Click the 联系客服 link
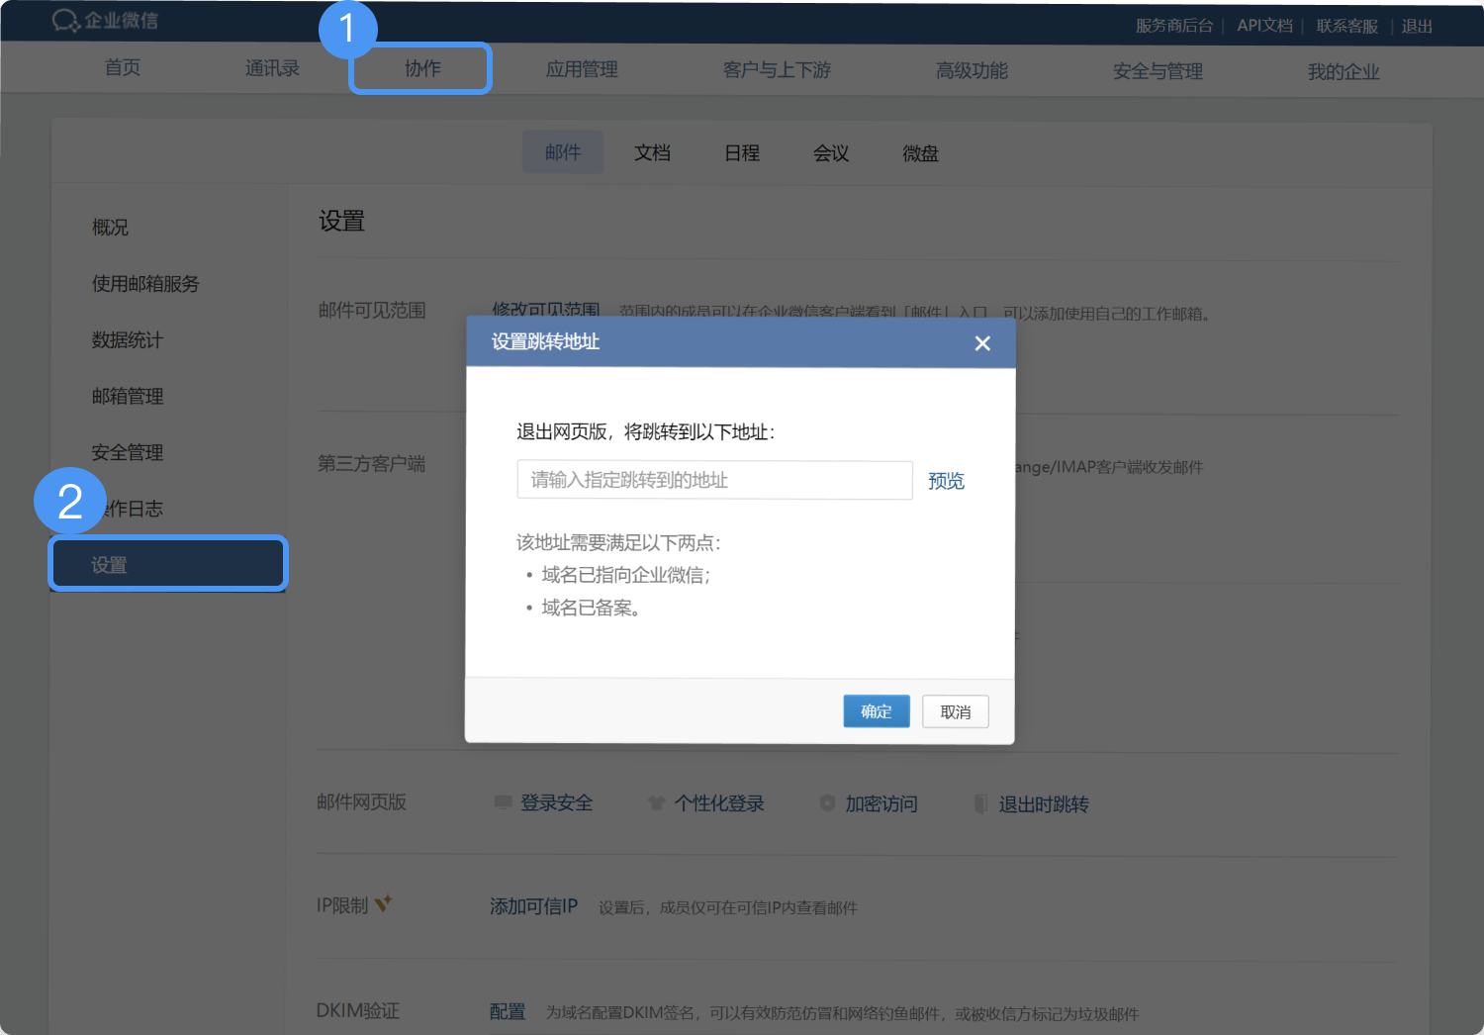Image resolution: width=1484 pixels, height=1035 pixels. click(1347, 27)
